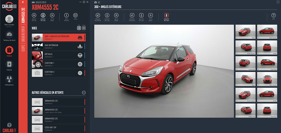Screen dimensions: 281x133
Task: Click the circular voir le player icon in view toolbar
Action: click(x=116, y=15)
